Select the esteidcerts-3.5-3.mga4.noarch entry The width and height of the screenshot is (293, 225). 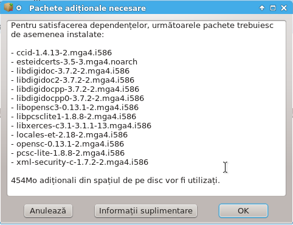pos(74,62)
